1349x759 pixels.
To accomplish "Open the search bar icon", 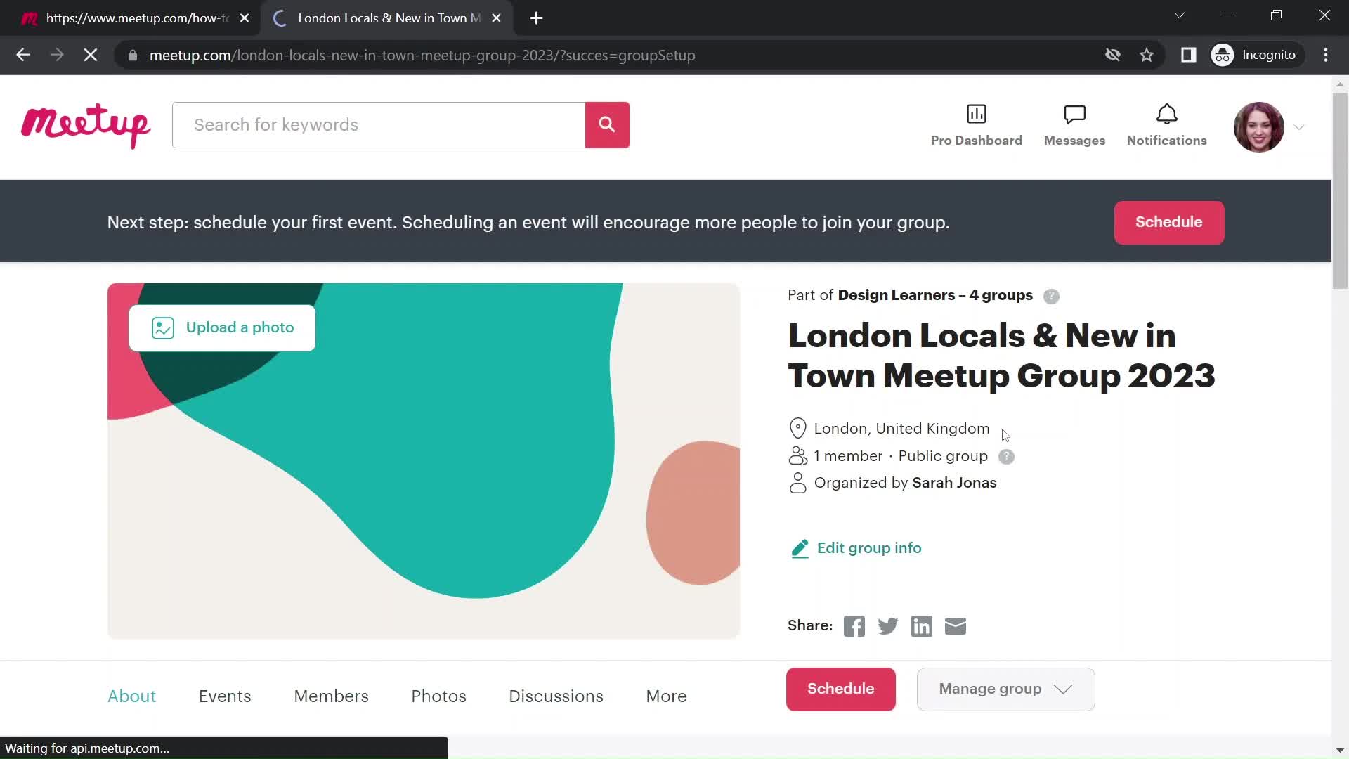I will point(607,125).
